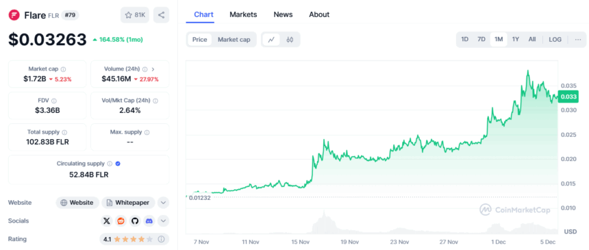Open the Reddit social link
The height and width of the screenshot is (250, 589).
click(x=121, y=221)
